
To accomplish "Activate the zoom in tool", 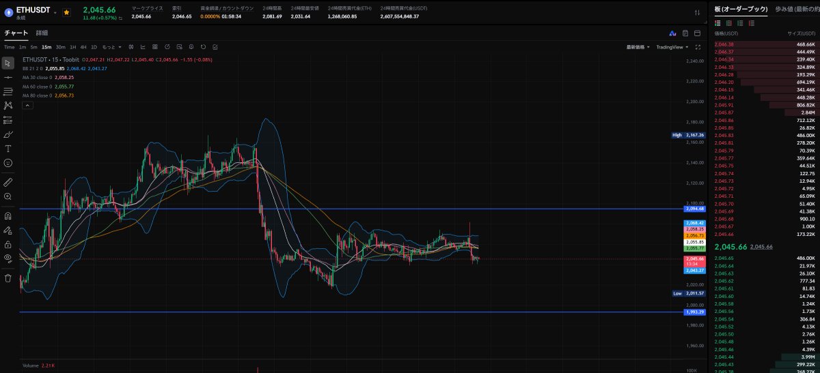I will click(8, 196).
